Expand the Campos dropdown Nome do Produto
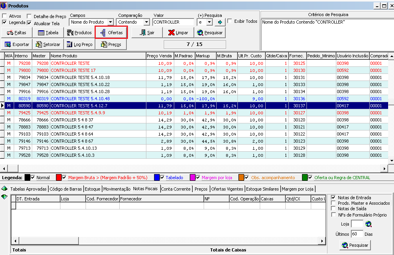 [110, 22]
